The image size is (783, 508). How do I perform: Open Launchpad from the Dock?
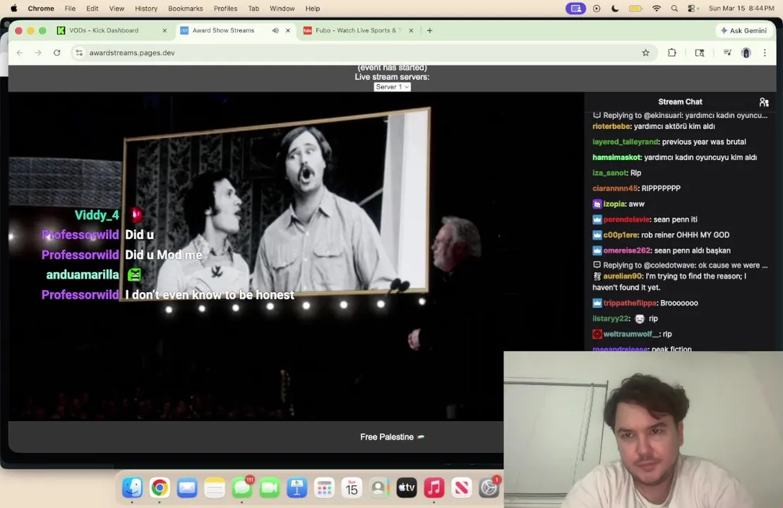click(325, 488)
